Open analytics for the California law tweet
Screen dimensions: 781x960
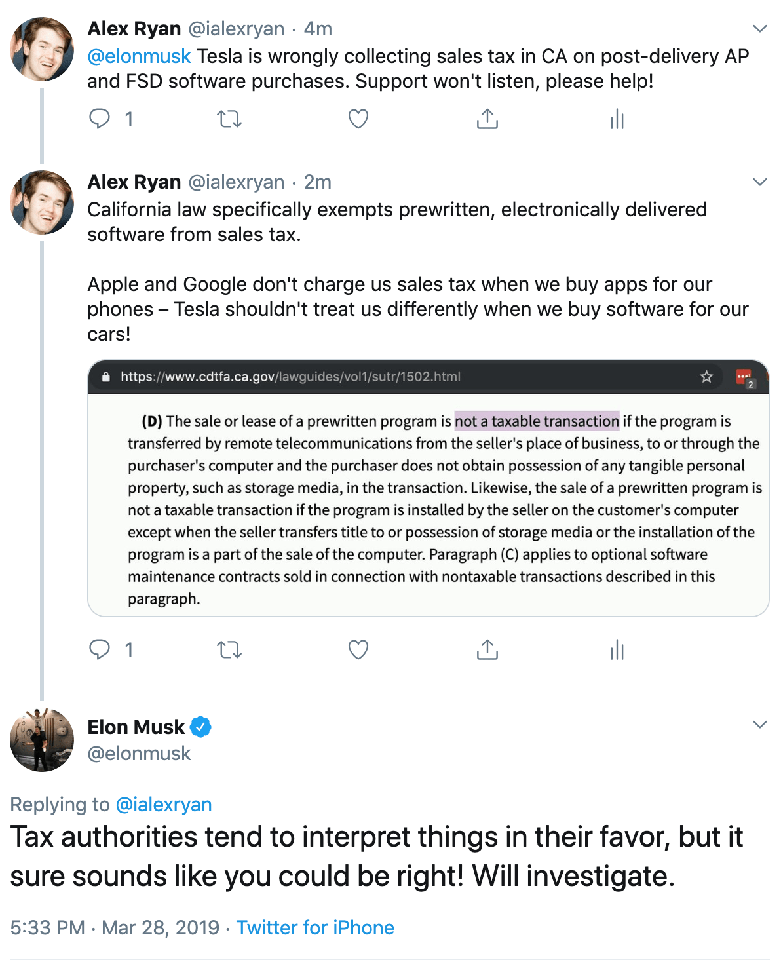(x=617, y=650)
